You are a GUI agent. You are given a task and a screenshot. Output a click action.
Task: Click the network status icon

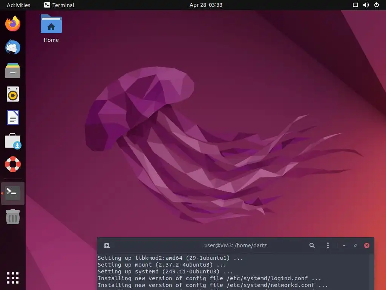click(355, 5)
